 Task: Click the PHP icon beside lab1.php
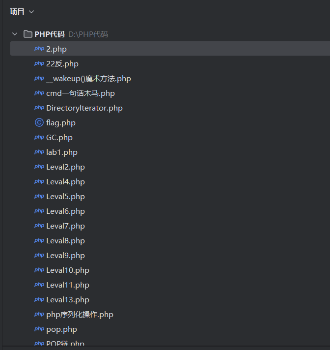39,152
